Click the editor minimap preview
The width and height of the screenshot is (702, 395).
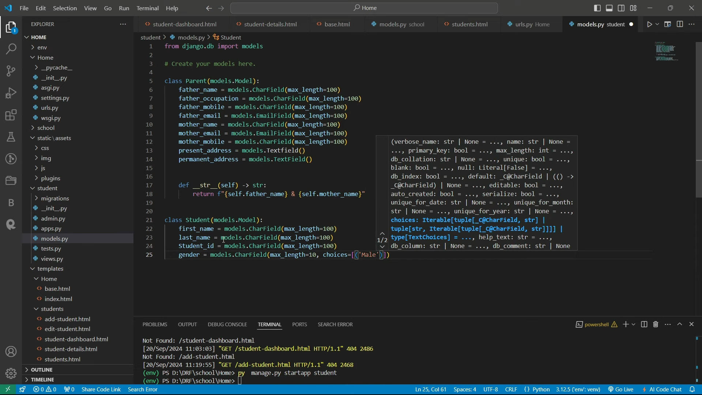pyautogui.click(x=667, y=51)
